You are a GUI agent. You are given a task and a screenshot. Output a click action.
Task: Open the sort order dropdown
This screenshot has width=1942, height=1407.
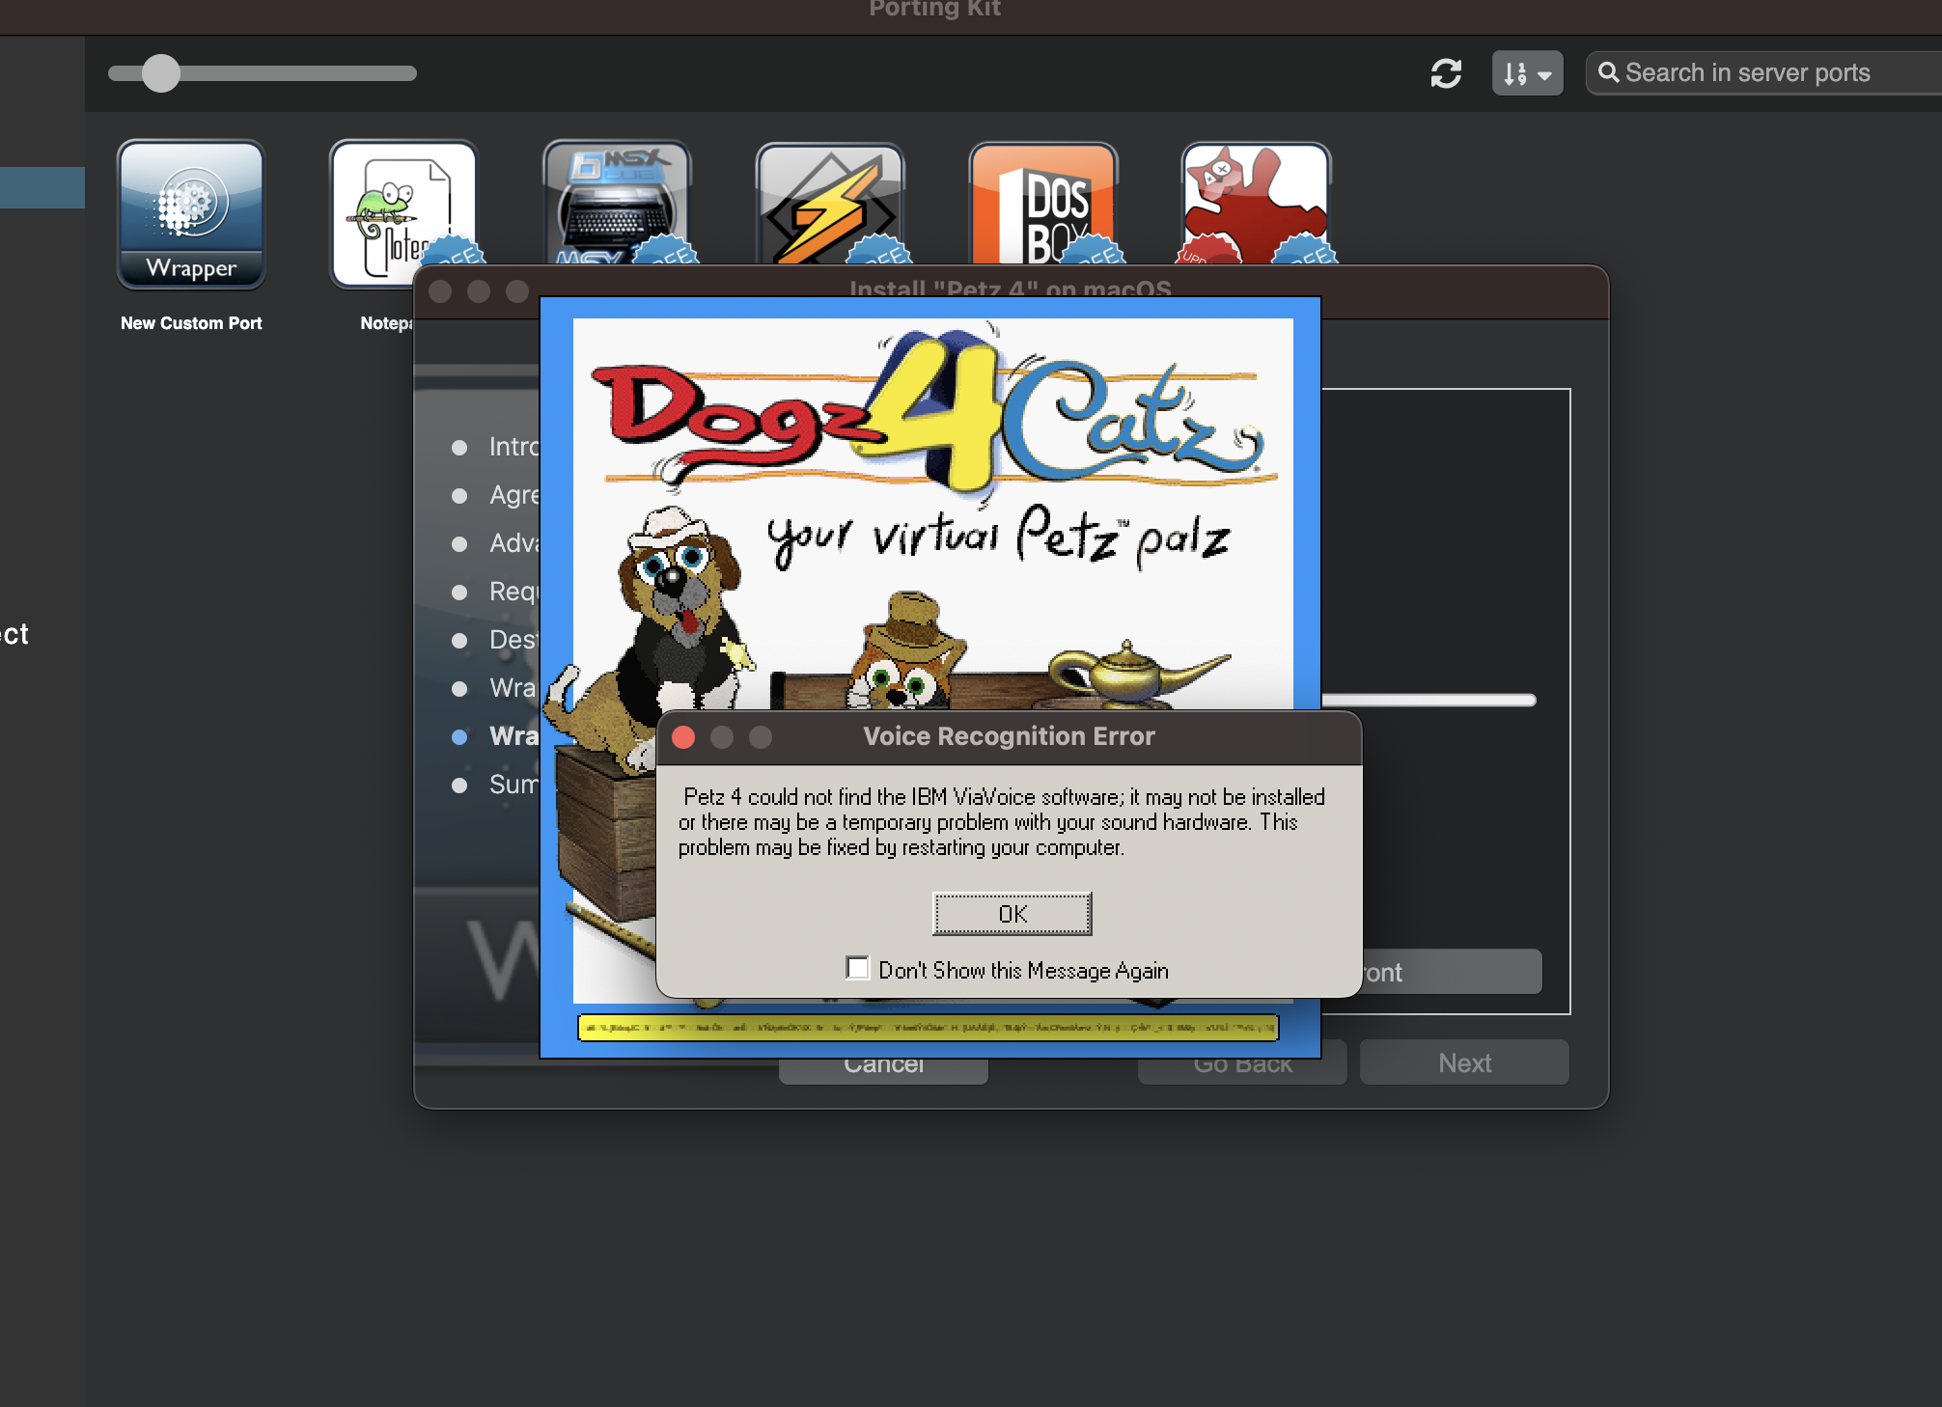1527,73
